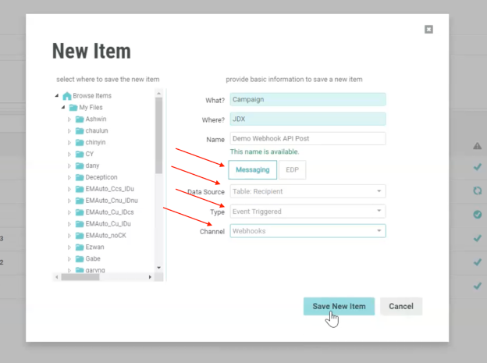Viewport: 487px width, 363px height.
Task: Click the chinyin folder icon
Action: [79, 142]
